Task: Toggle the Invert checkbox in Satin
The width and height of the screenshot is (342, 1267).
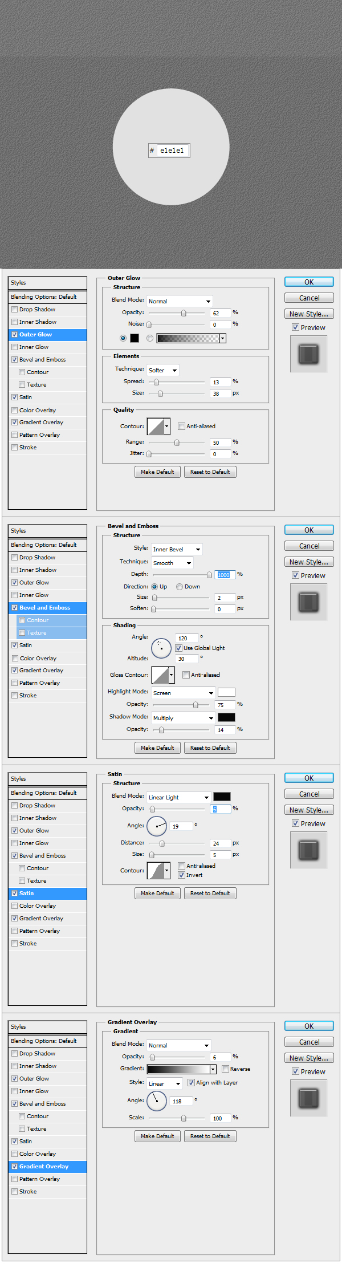Action: pos(181,875)
